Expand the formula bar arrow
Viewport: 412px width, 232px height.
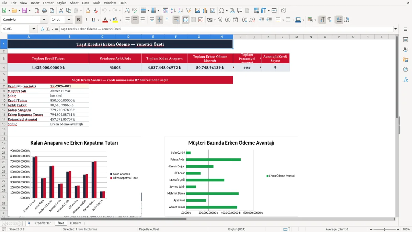pyautogui.click(x=396, y=29)
